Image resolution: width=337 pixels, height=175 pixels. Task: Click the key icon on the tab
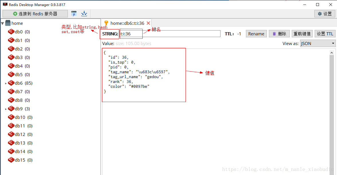click(x=106, y=23)
